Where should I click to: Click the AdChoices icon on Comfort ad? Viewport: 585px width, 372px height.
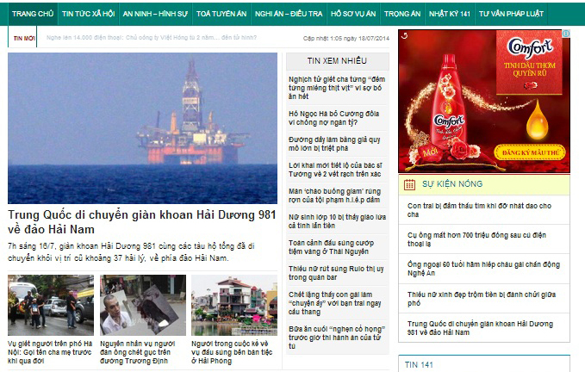(x=566, y=34)
